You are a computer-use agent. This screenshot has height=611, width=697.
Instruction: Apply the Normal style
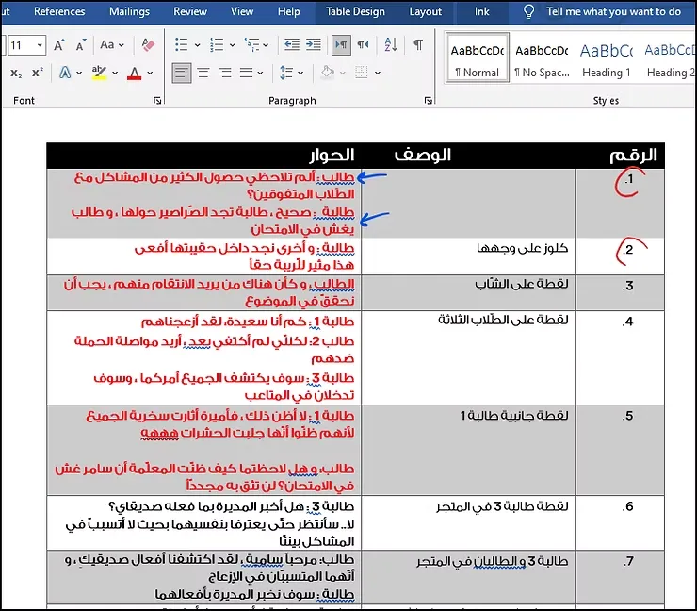point(477,58)
